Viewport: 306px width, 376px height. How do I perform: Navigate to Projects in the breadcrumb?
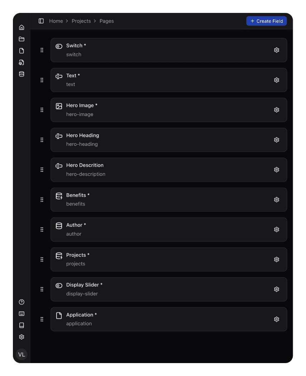(81, 21)
